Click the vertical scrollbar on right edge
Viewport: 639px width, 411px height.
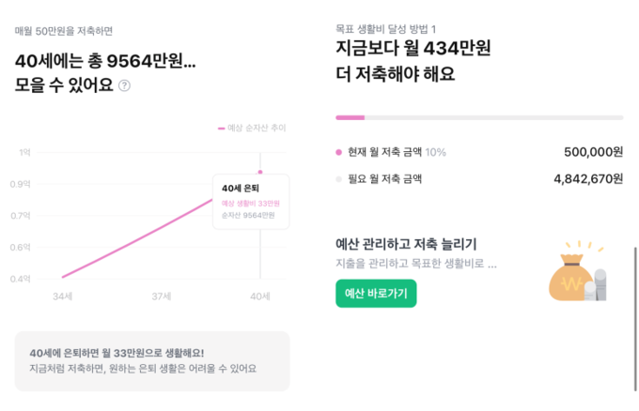pyautogui.click(x=635, y=319)
